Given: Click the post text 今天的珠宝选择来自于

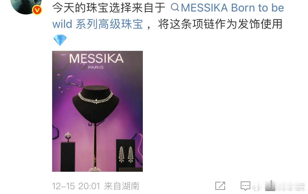Looking at the screenshot, I should tap(109, 8).
